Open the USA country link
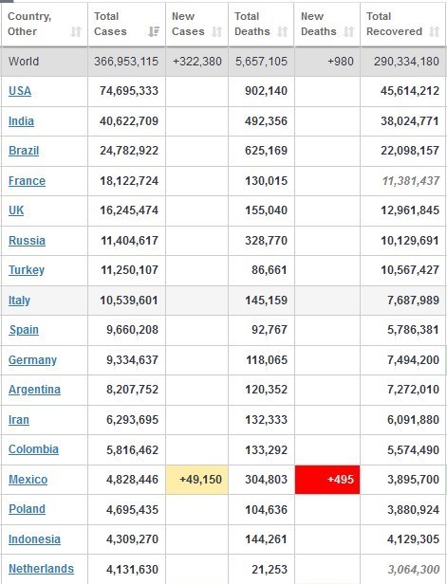 (20, 91)
